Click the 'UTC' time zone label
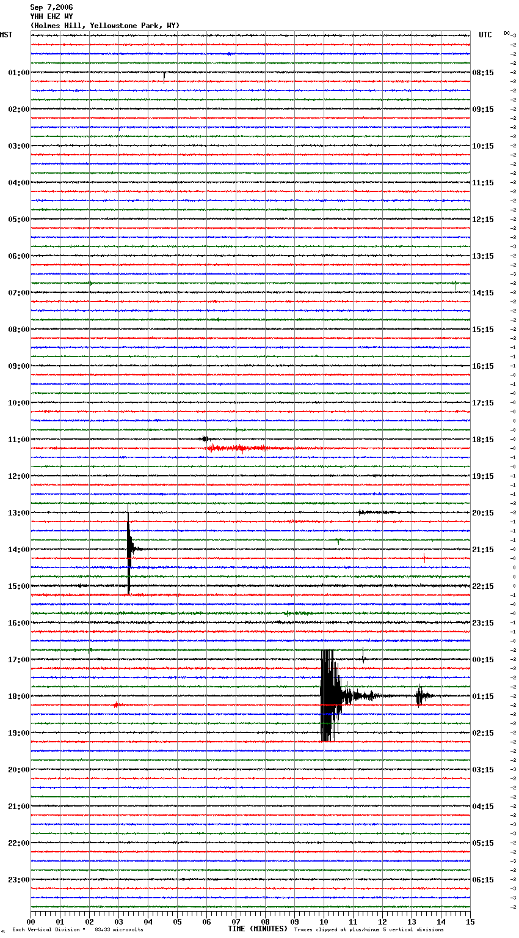 pos(485,35)
